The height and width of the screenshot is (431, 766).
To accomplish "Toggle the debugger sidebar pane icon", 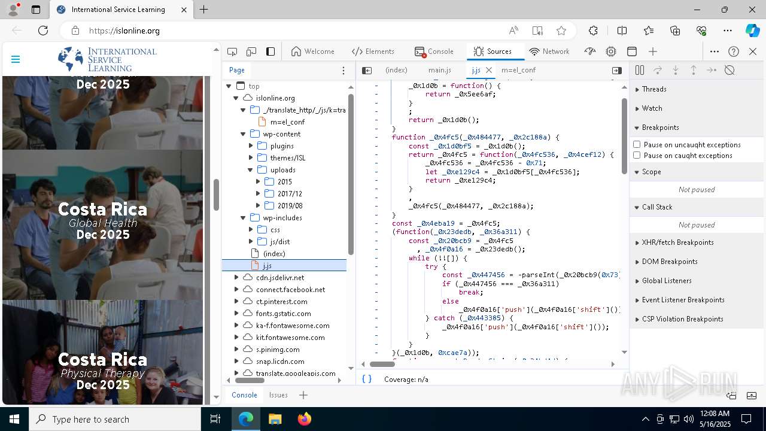I will pos(616,70).
